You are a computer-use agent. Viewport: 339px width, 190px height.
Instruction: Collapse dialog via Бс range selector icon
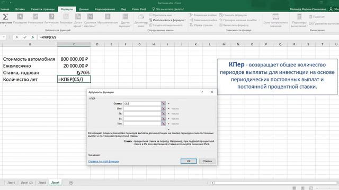pyautogui.click(x=163, y=119)
